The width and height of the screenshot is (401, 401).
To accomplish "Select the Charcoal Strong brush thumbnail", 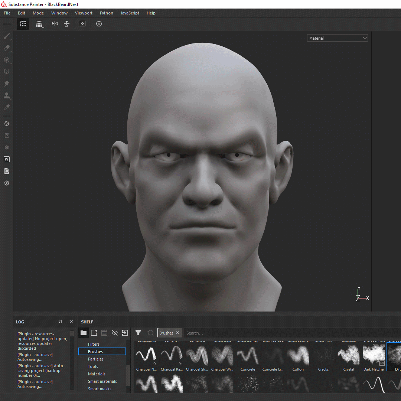I will click(197, 356).
